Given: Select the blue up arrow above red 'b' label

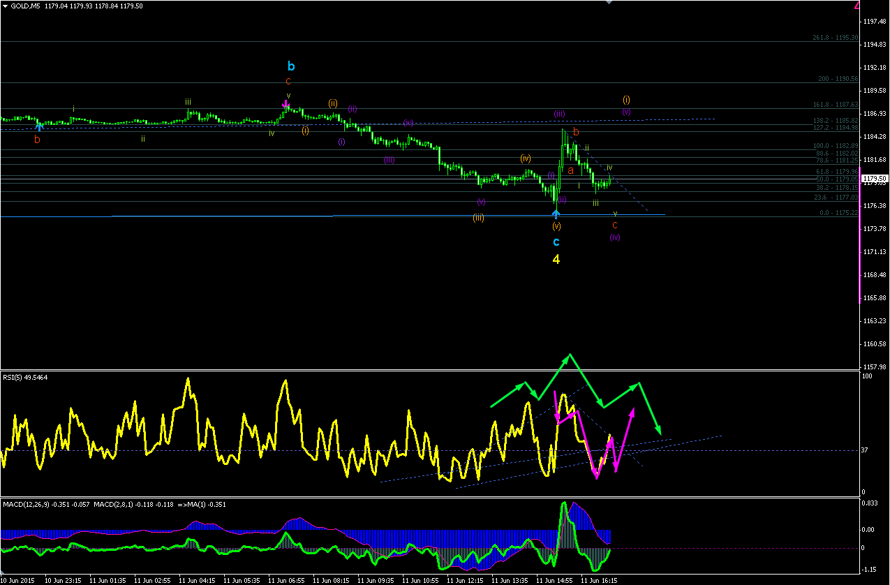Looking at the screenshot, I should tap(40, 126).
